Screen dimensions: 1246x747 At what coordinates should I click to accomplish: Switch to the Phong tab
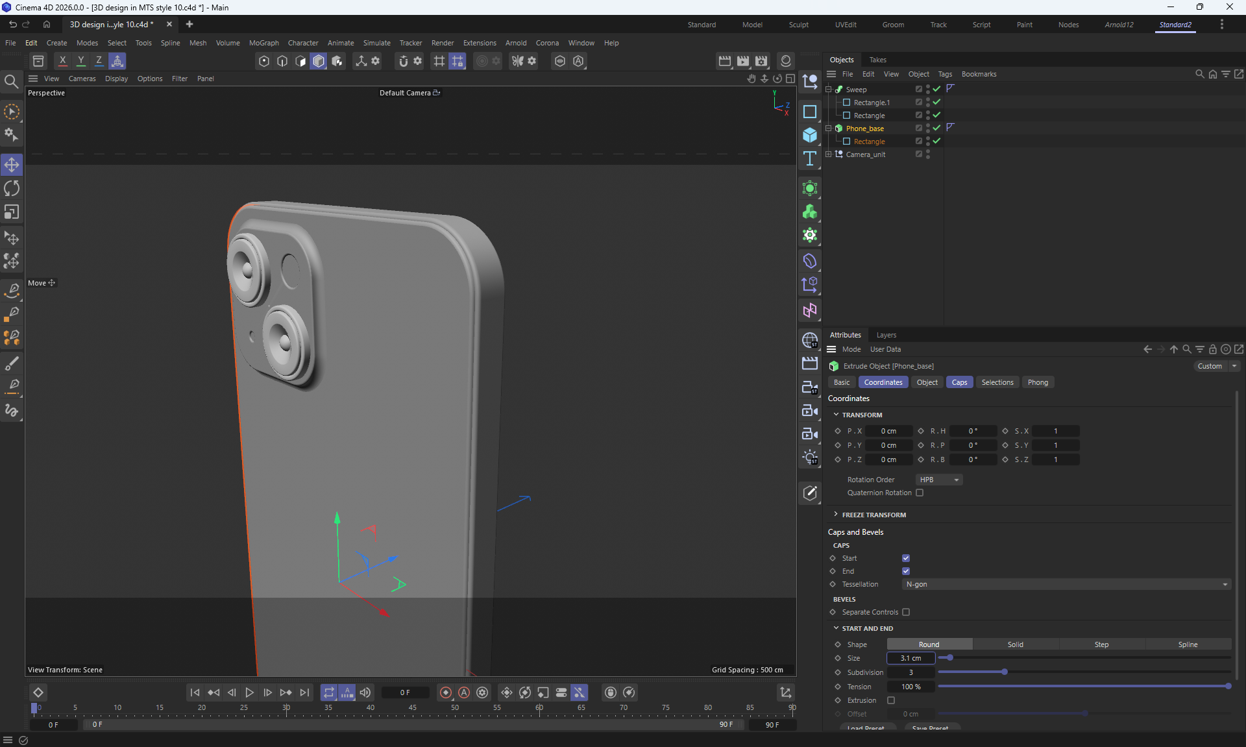click(x=1037, y=382)
